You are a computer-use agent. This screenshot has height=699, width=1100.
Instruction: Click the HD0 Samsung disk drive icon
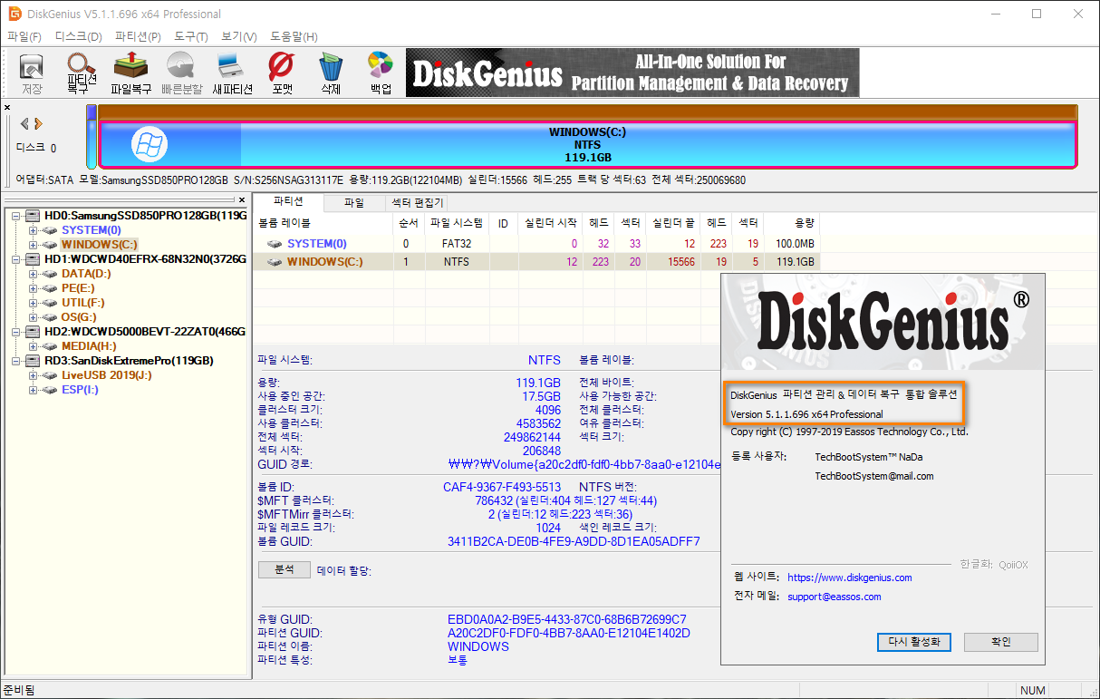(33, 216)
